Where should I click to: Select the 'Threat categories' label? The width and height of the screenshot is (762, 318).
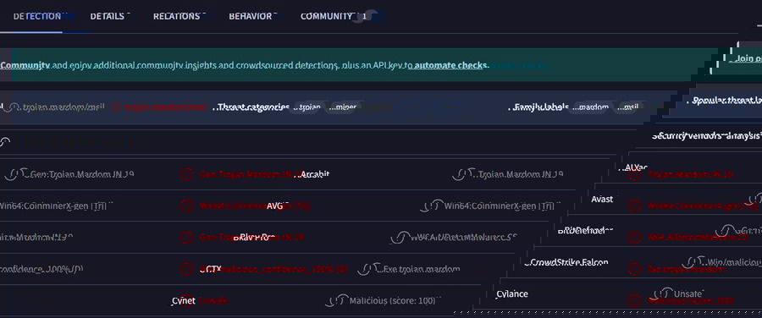tap(254, 107)
